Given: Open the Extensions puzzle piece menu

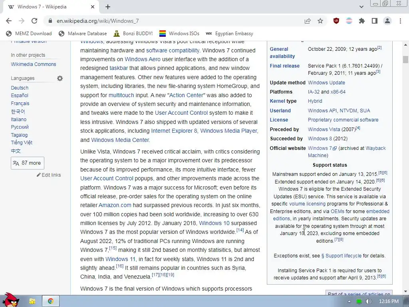Looking at the screenshot, I should 362,21.
